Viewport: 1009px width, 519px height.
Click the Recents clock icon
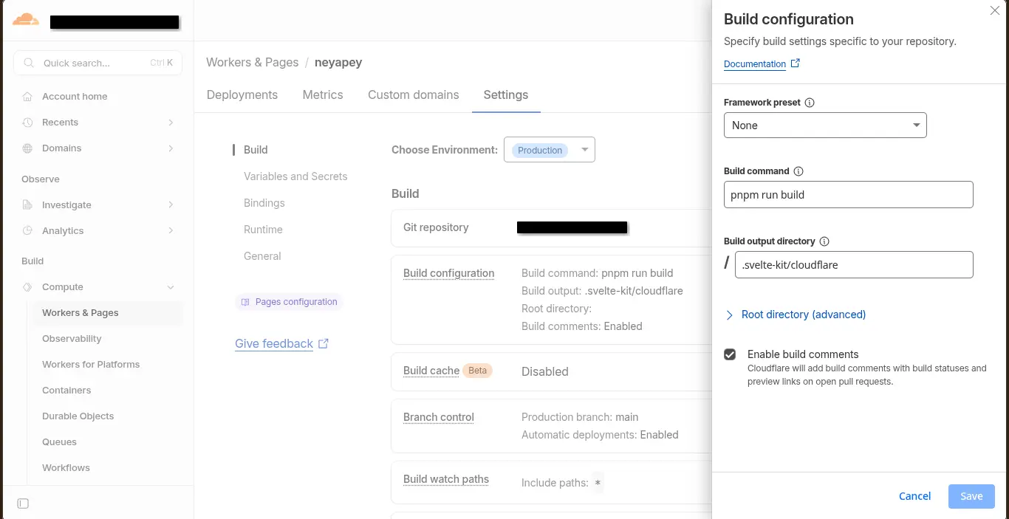[x=27, y=123]
